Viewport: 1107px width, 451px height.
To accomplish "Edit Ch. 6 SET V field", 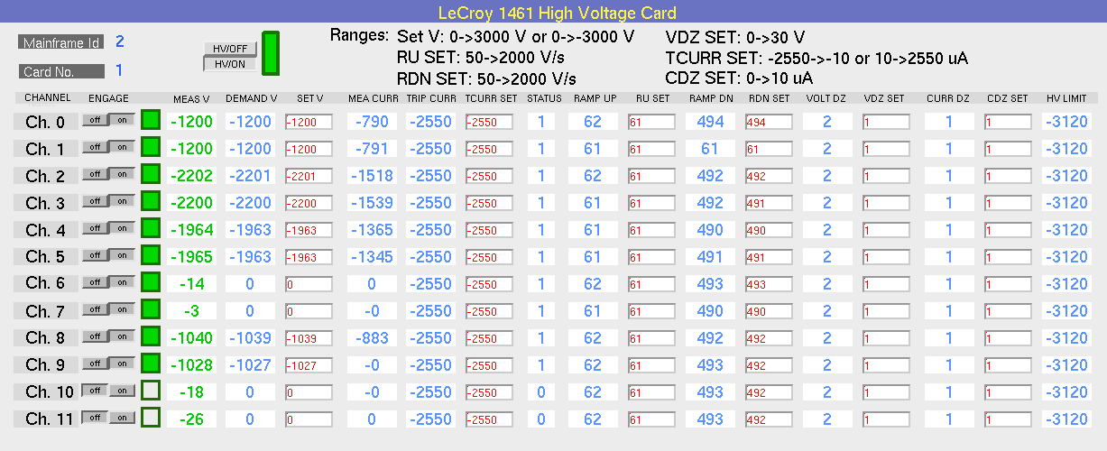I will tap(309, 284).
